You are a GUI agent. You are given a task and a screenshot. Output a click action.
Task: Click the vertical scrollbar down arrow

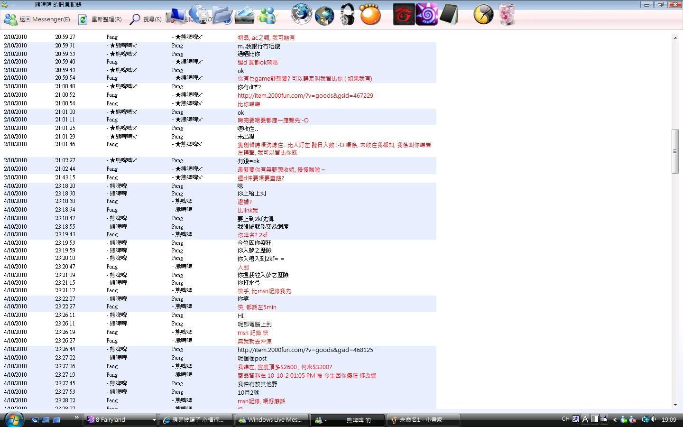click(x=675, y=405)
